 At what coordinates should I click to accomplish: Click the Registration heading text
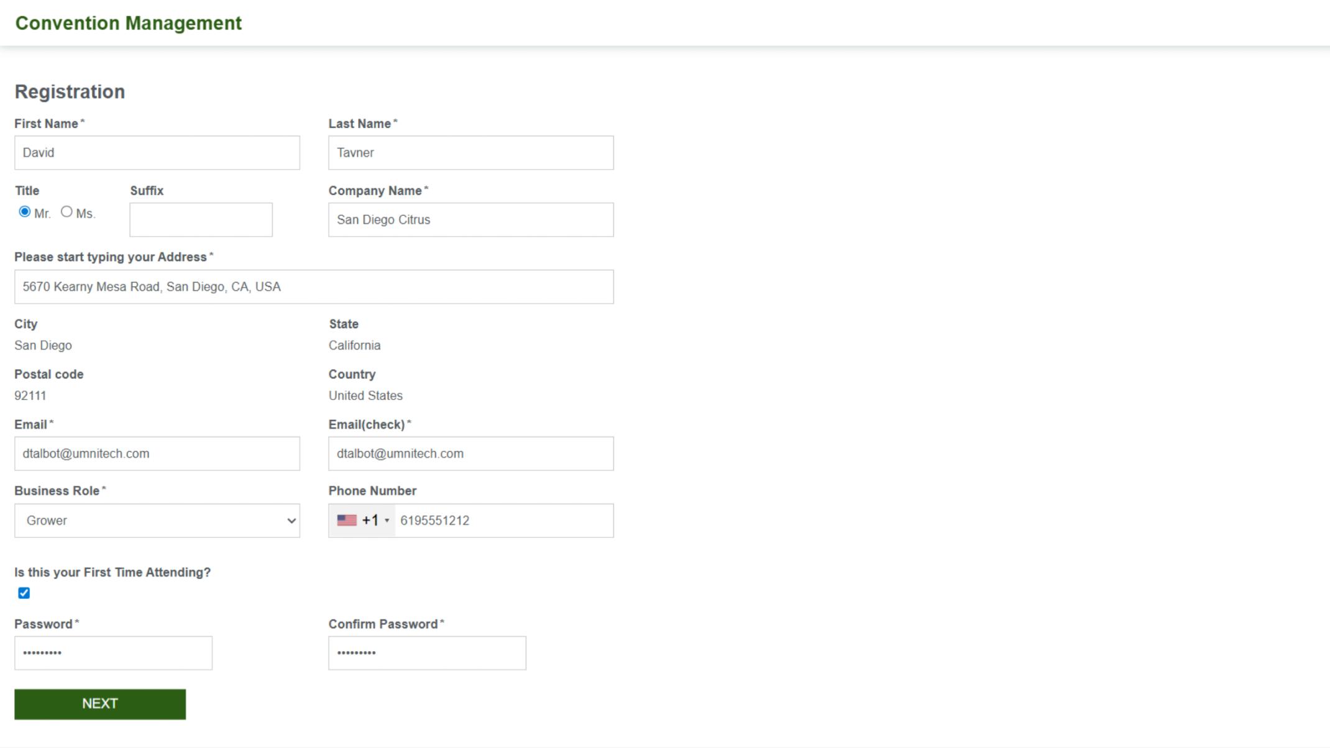pyautogui.click(x=70, y=92)
